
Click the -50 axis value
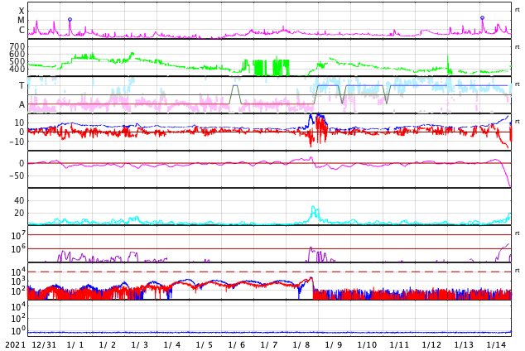[17, 176]
